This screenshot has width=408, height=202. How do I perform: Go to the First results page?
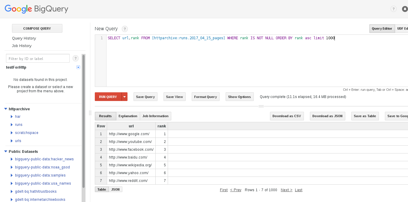tap(224, 190)
